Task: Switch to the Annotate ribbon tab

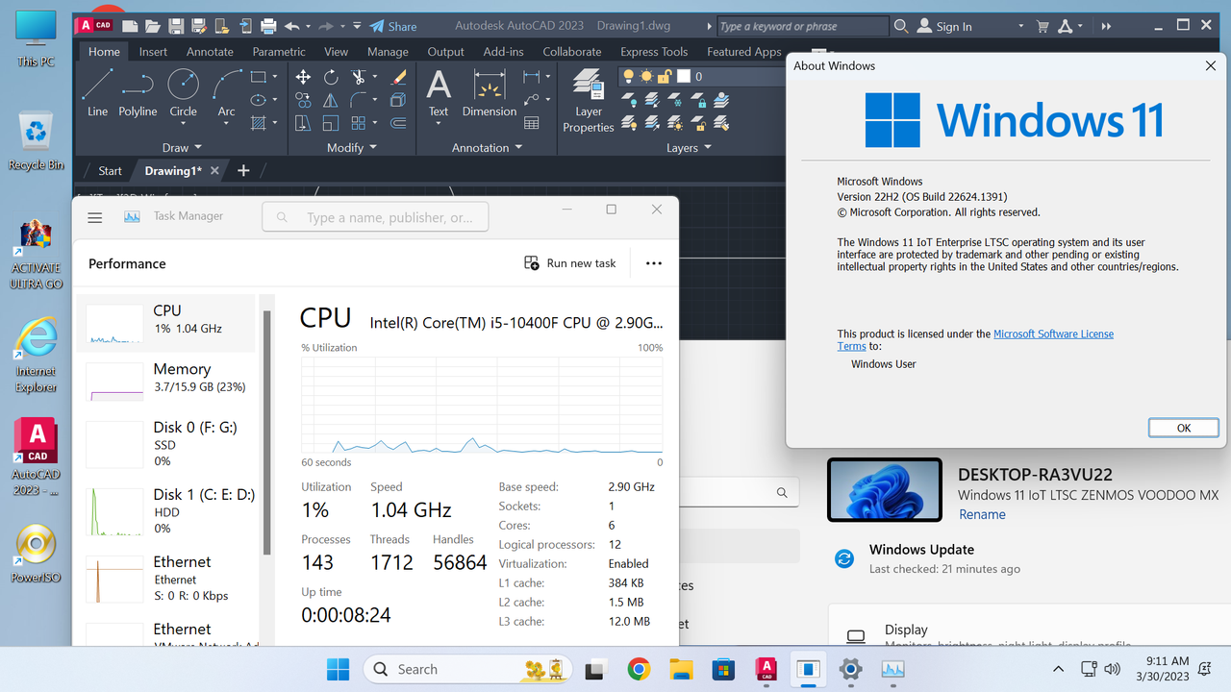Action: 210,52
